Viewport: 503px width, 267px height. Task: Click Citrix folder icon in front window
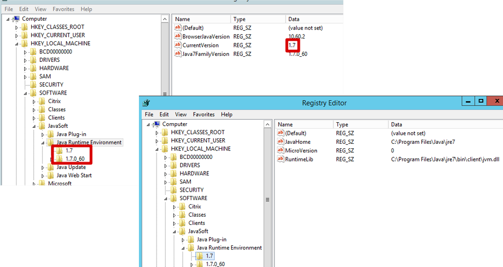(183, 207)
